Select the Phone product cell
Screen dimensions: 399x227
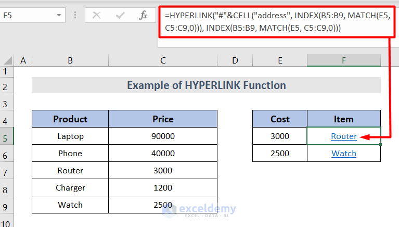click(x=70, y=153)
